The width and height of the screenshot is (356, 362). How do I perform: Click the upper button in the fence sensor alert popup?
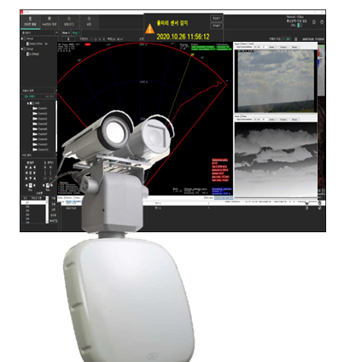pyautogui.click(x=216, y=19)
